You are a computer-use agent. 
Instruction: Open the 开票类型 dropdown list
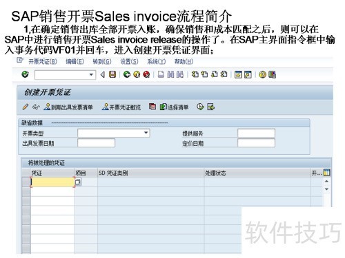point(146,133)
